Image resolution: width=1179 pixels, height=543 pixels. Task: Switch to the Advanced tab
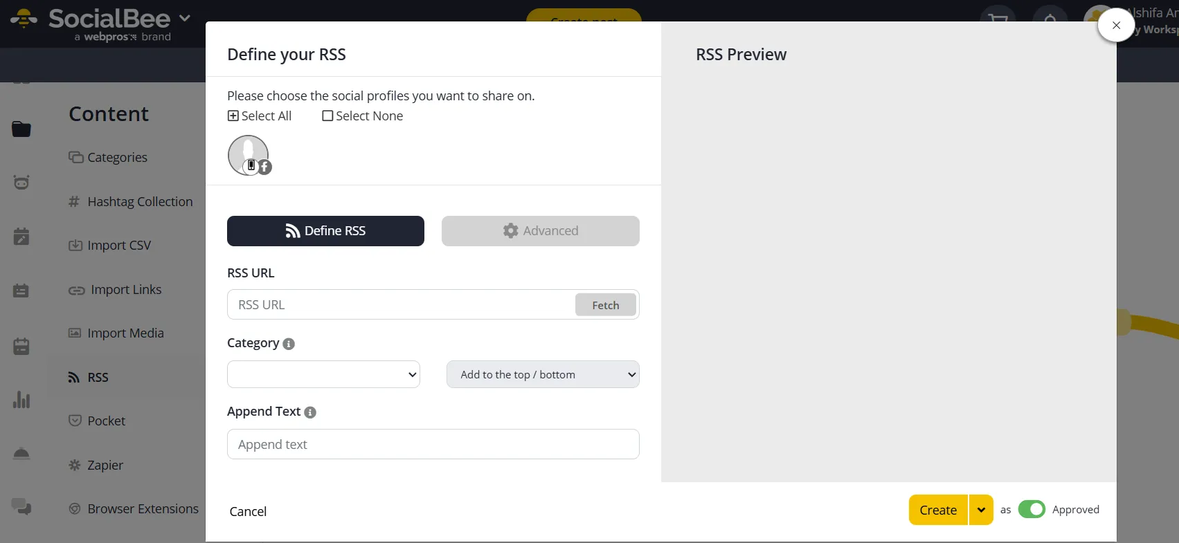[x=540, y=231]
